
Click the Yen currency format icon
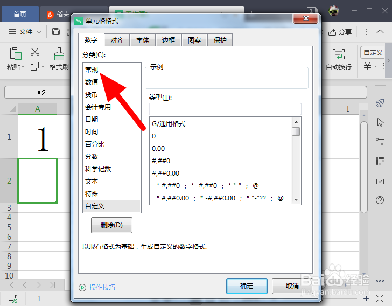click(x=367, y=66)
